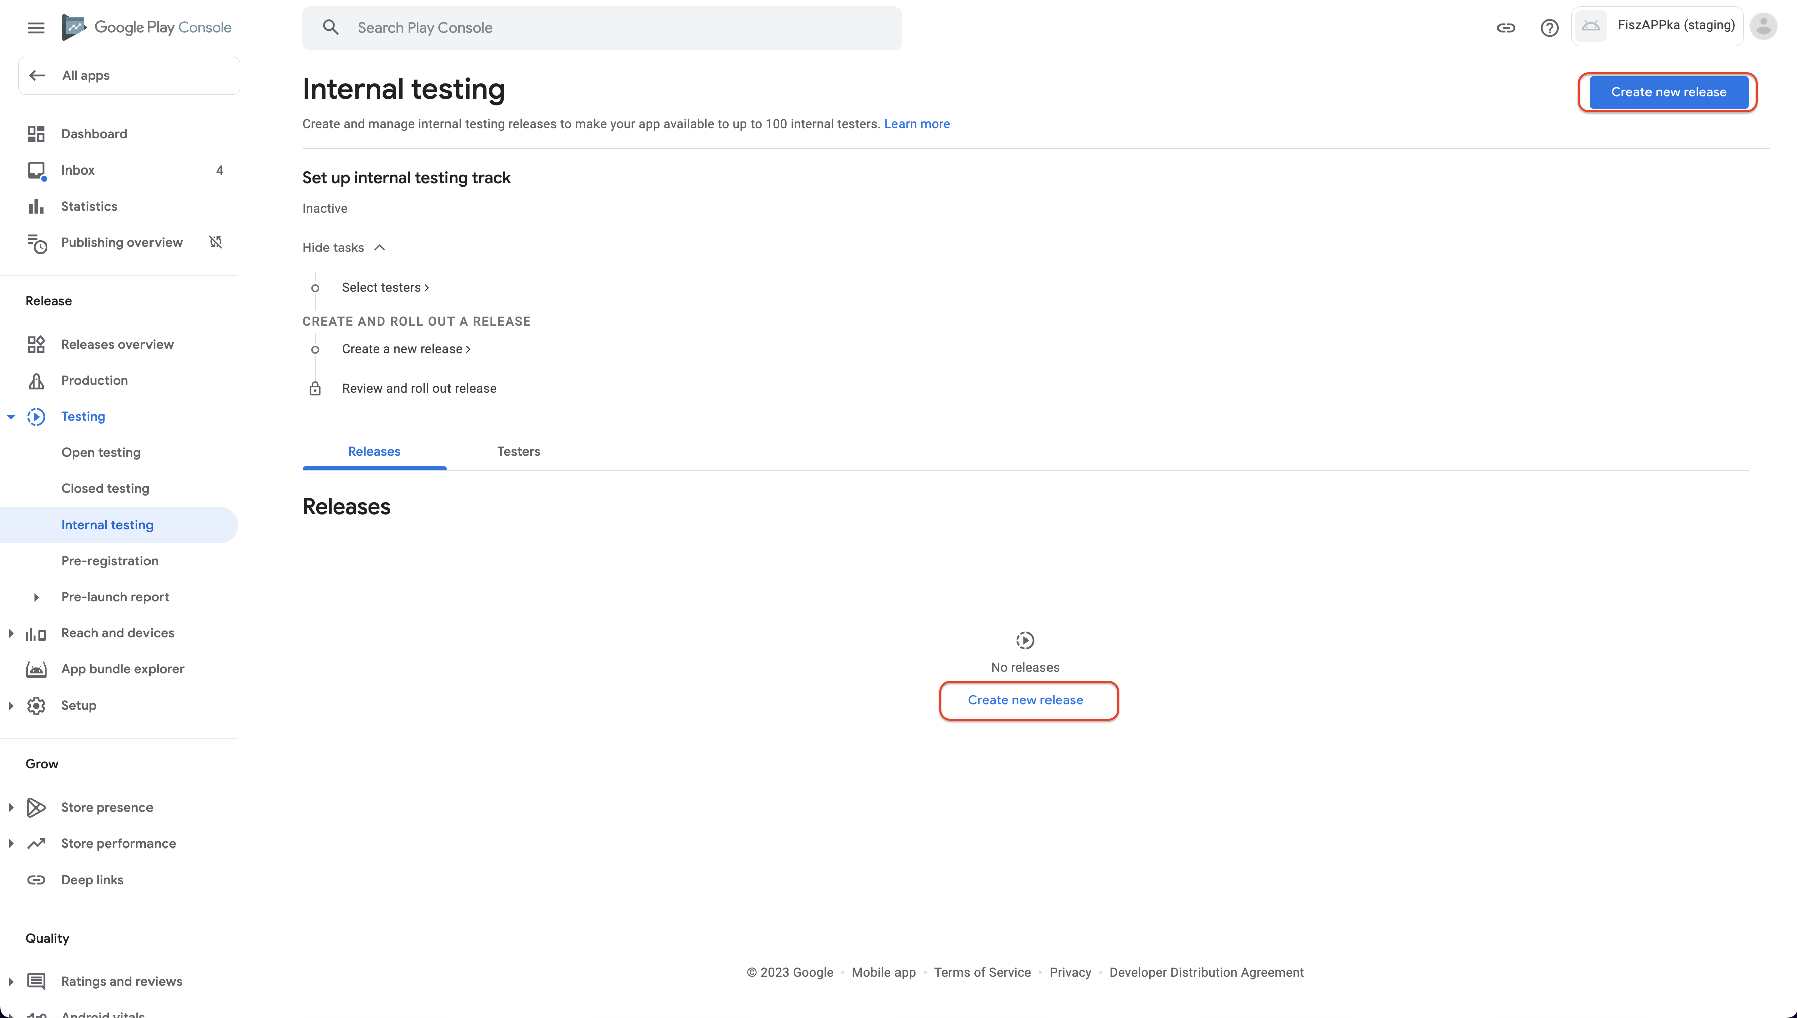
Task: Click the Learn more link
Action: click(x=917, y=123)
